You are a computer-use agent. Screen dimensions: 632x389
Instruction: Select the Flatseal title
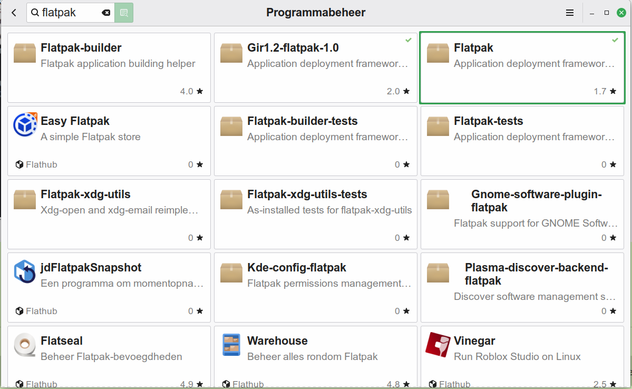[x=62, y=341]
